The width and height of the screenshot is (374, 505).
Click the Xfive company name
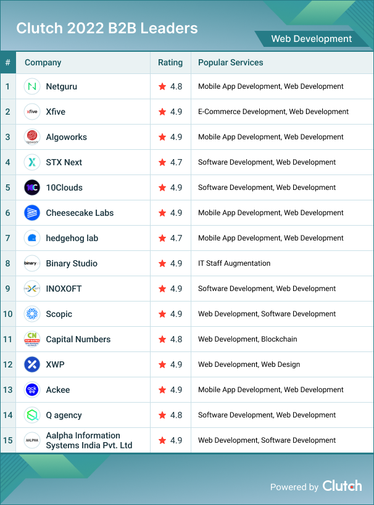click(x=56, y=112)
